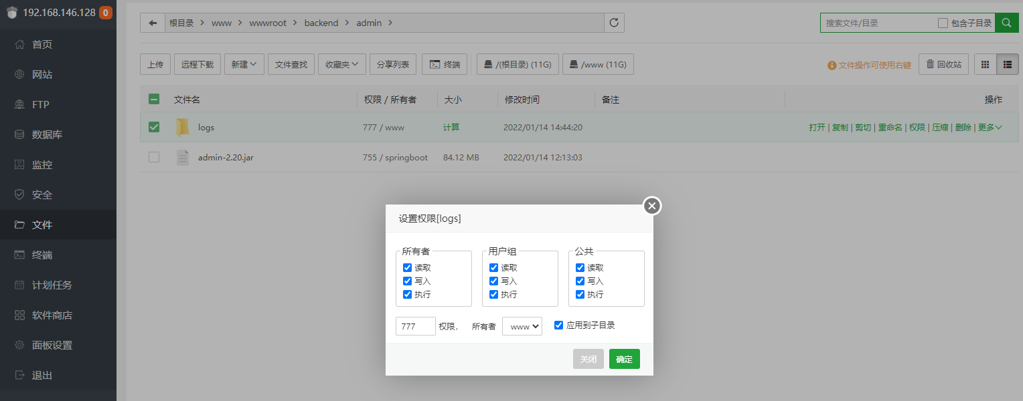The height and width of the screenshot is (401, 1023).
Task: Toggle public execute (执行) permission checkbox
Action: 580,295
